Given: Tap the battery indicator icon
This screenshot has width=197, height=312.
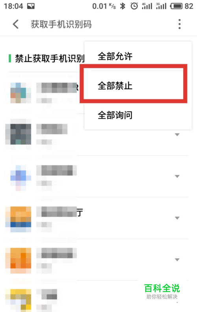Looking at the screenshot, I should click(x=176, y=6).
